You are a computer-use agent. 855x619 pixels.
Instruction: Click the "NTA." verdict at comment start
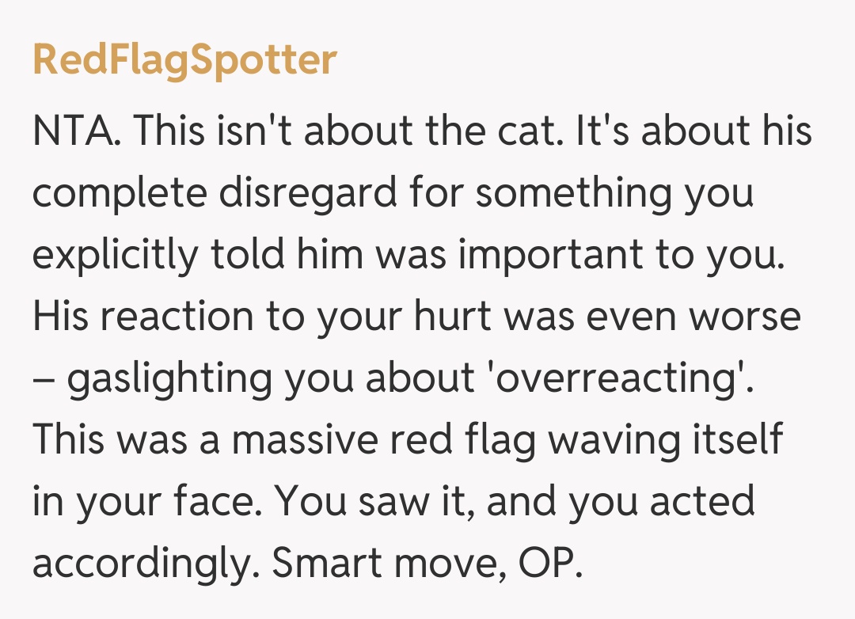77,131
